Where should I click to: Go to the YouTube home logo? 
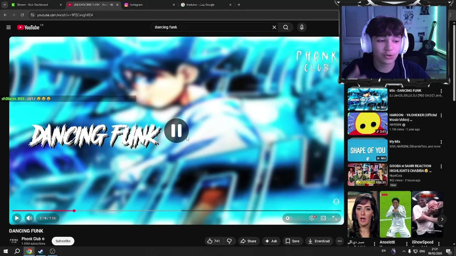28,27
